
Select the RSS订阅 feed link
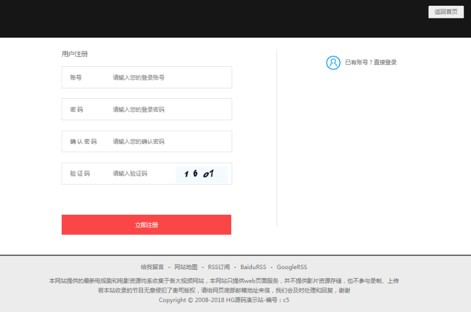click(219, 267)
